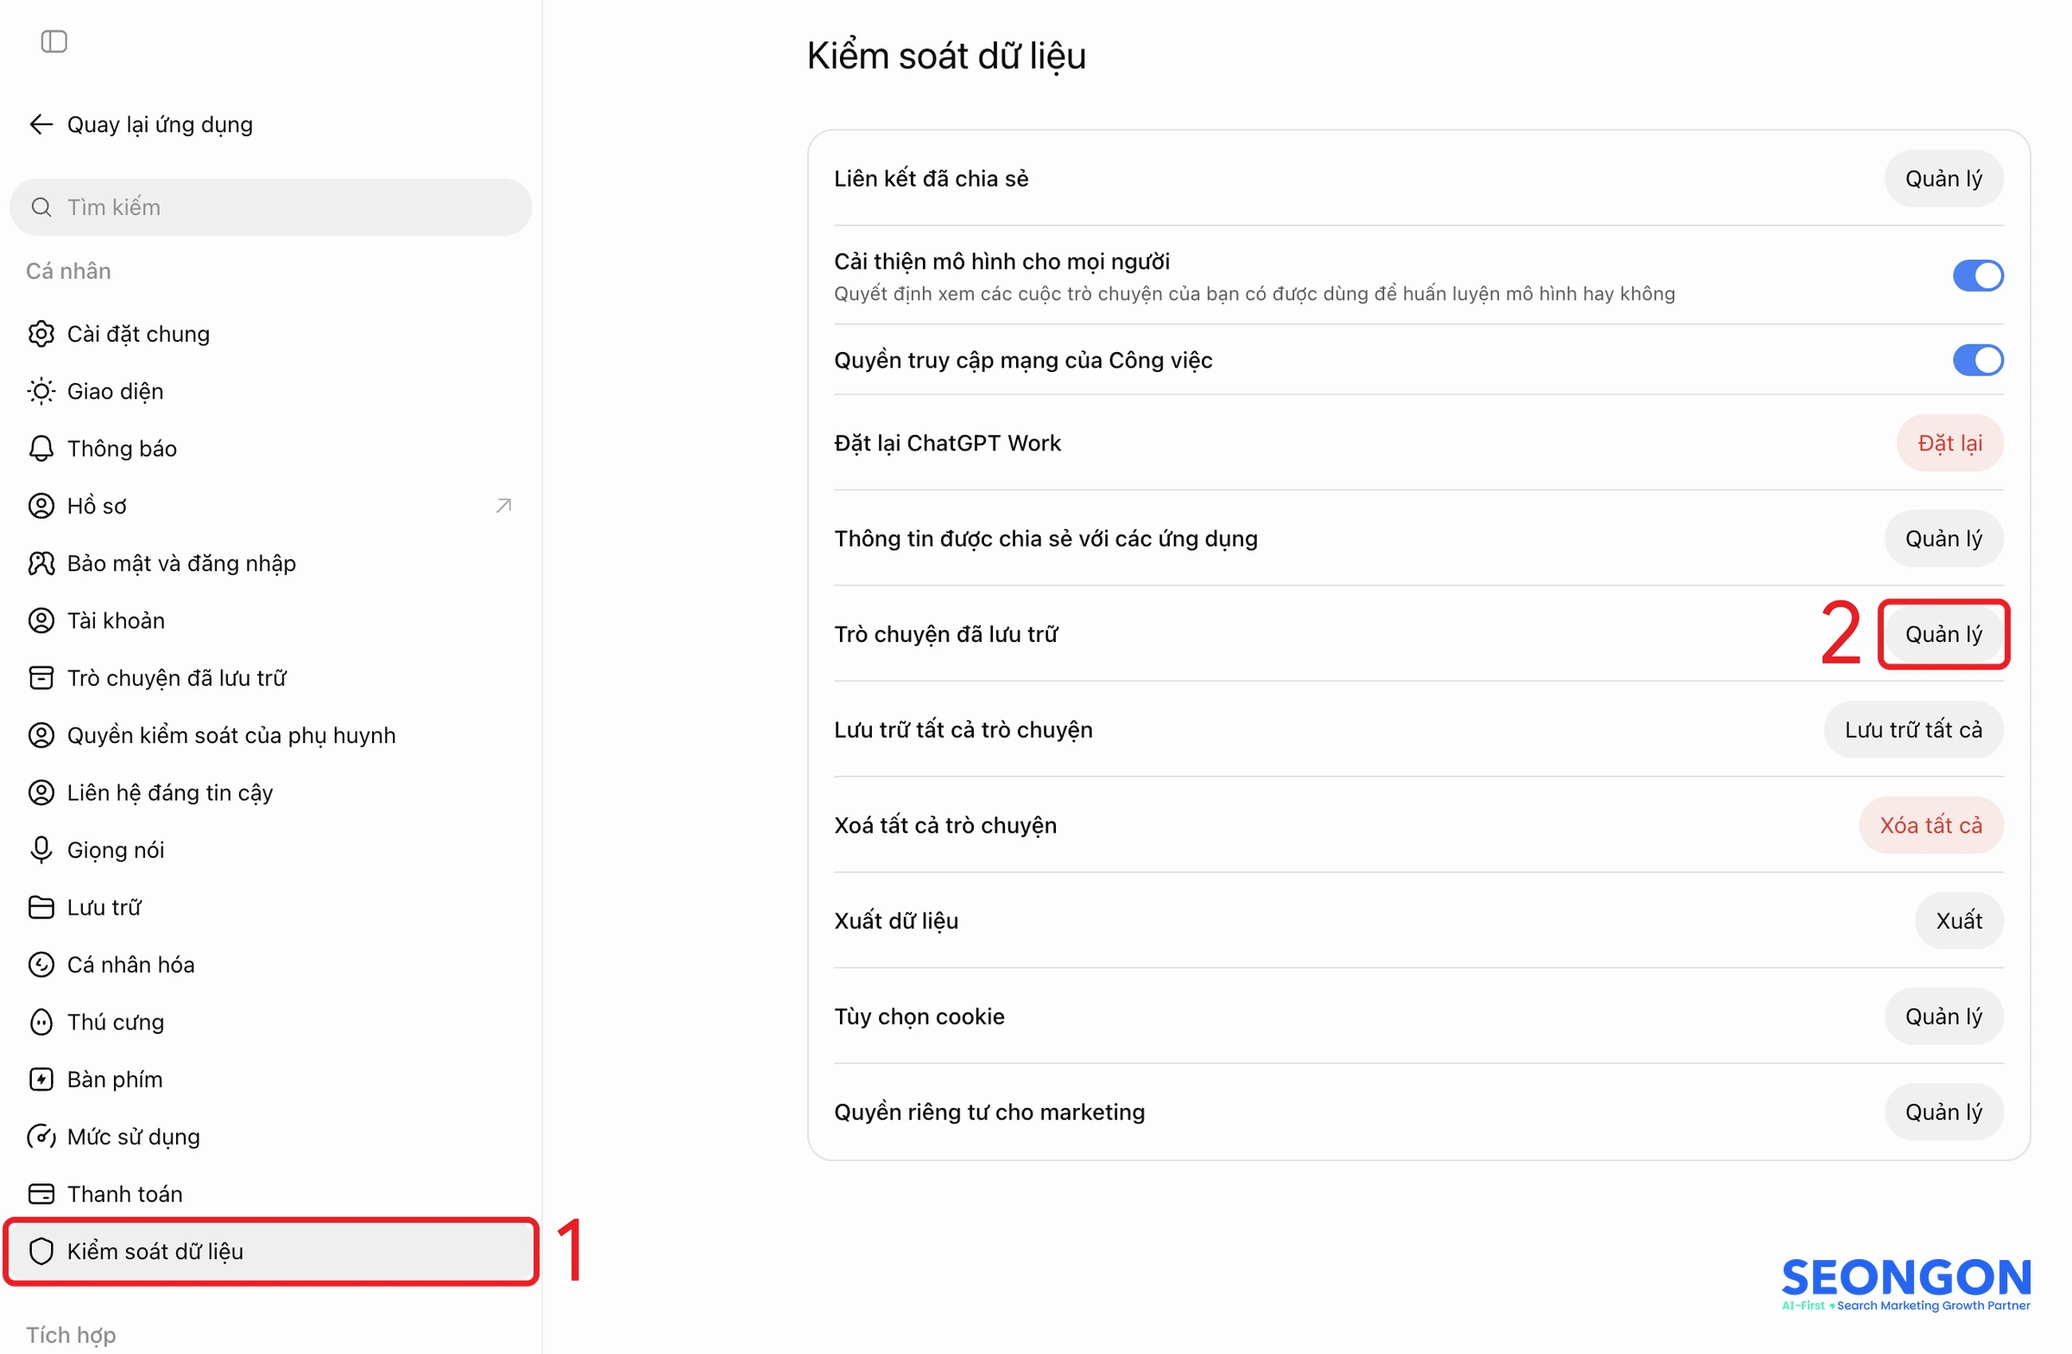Click the back arrow to return to app
2072x1354 pixels.
(40, 124)
